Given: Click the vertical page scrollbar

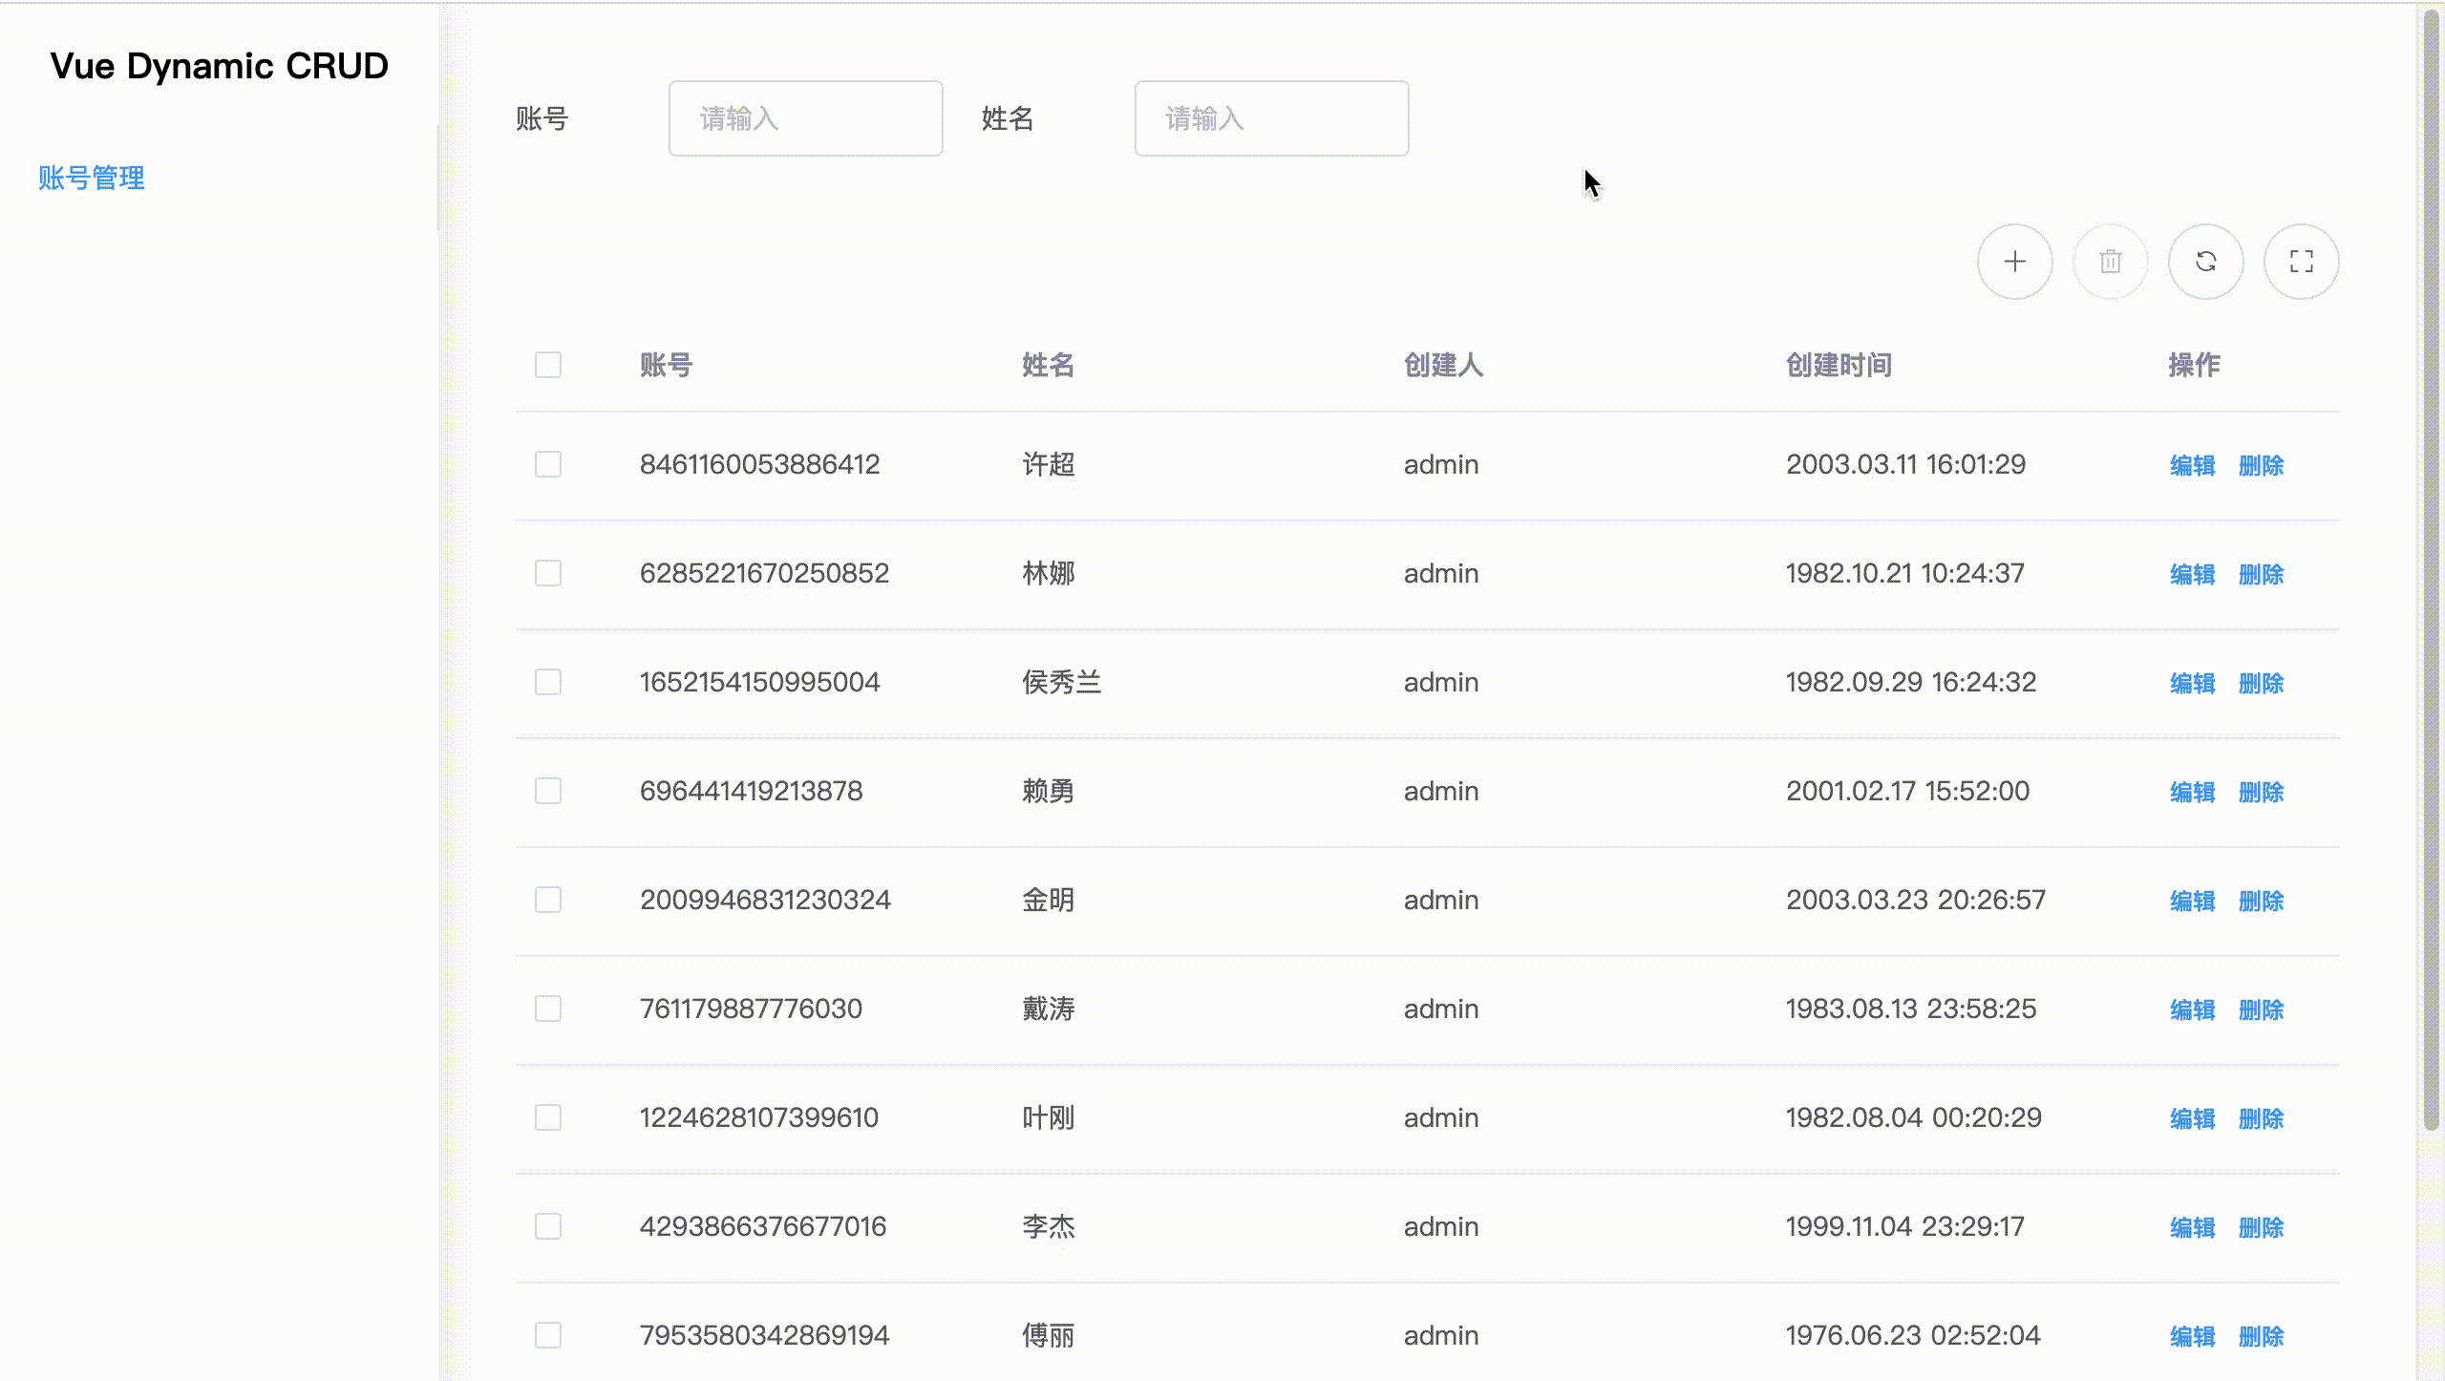Looking at the screenshot, I should tap(2432, 573).
